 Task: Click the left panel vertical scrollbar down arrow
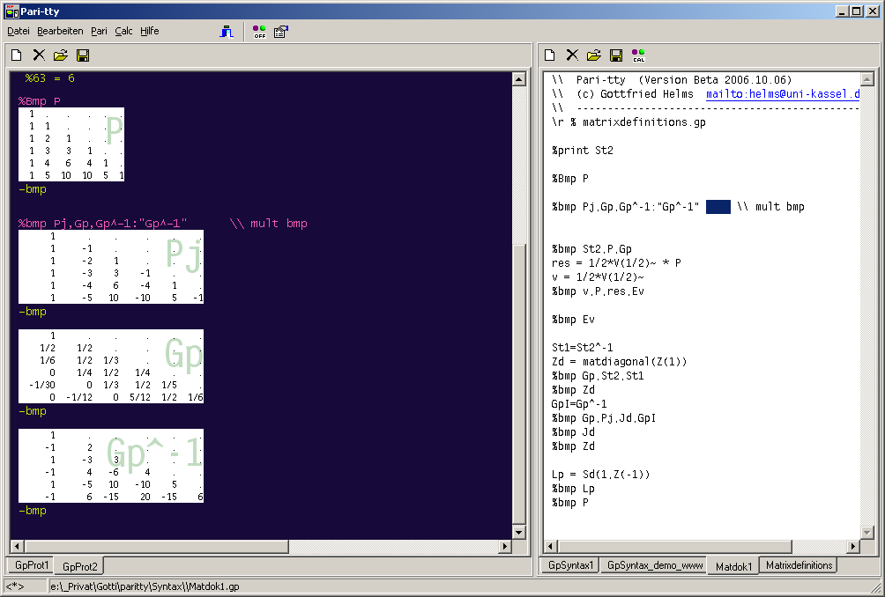517,531
